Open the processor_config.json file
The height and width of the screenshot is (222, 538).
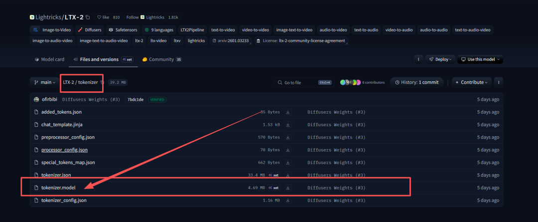point(64,150)
